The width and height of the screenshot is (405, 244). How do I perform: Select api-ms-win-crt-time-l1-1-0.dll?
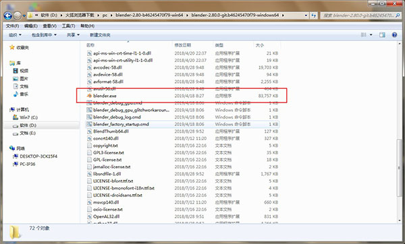click(x=182, y=53)
